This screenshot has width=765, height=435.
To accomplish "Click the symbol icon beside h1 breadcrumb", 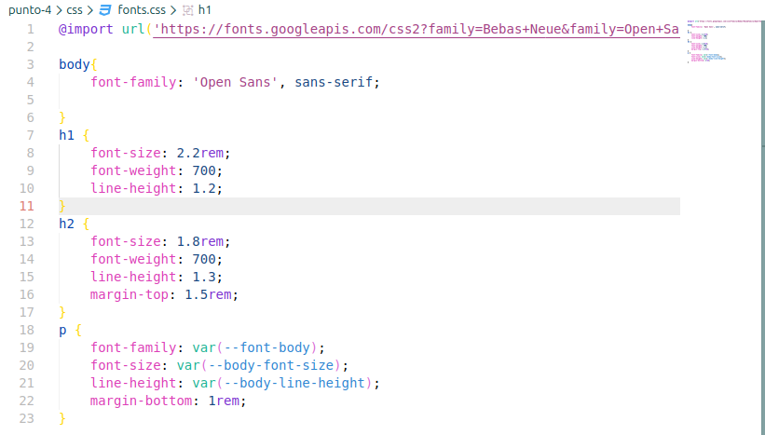I will [x=187, y=9].
